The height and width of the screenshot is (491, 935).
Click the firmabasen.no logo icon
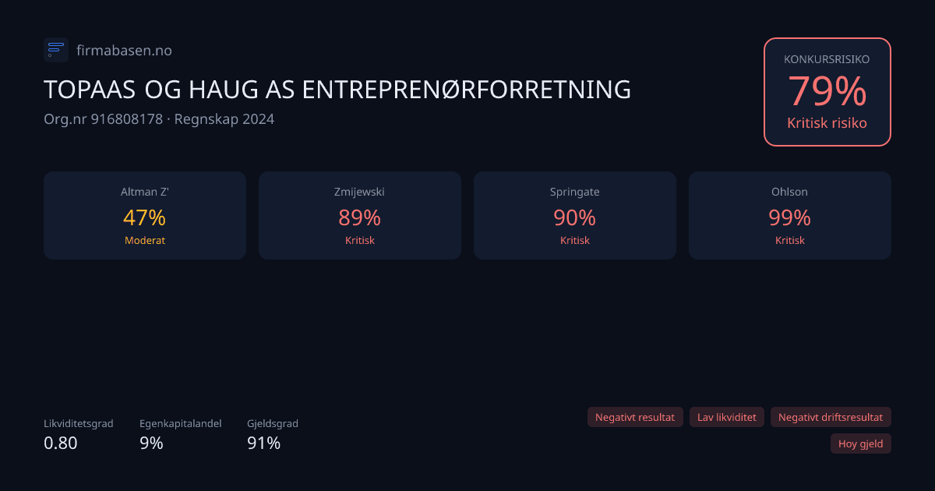pyautogui.click(x=55, y=49)
